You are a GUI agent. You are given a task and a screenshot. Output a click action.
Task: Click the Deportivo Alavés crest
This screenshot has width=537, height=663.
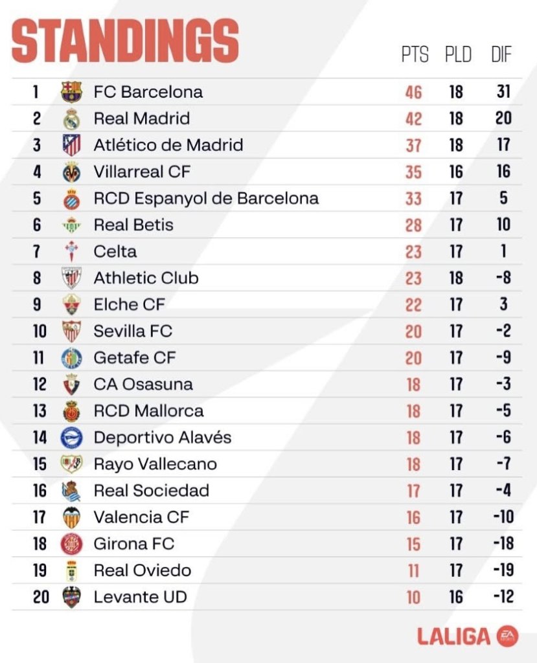pos(71,438)
